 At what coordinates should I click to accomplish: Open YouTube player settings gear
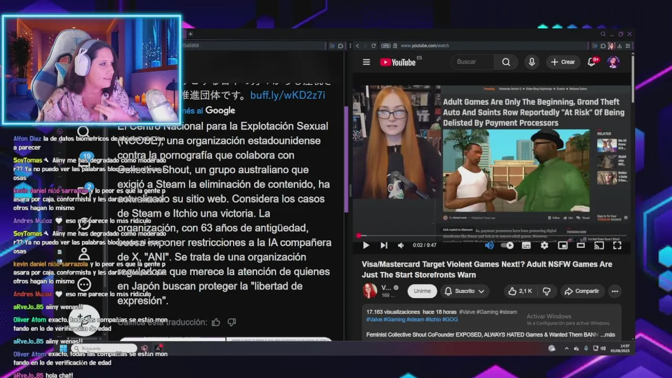544,245
